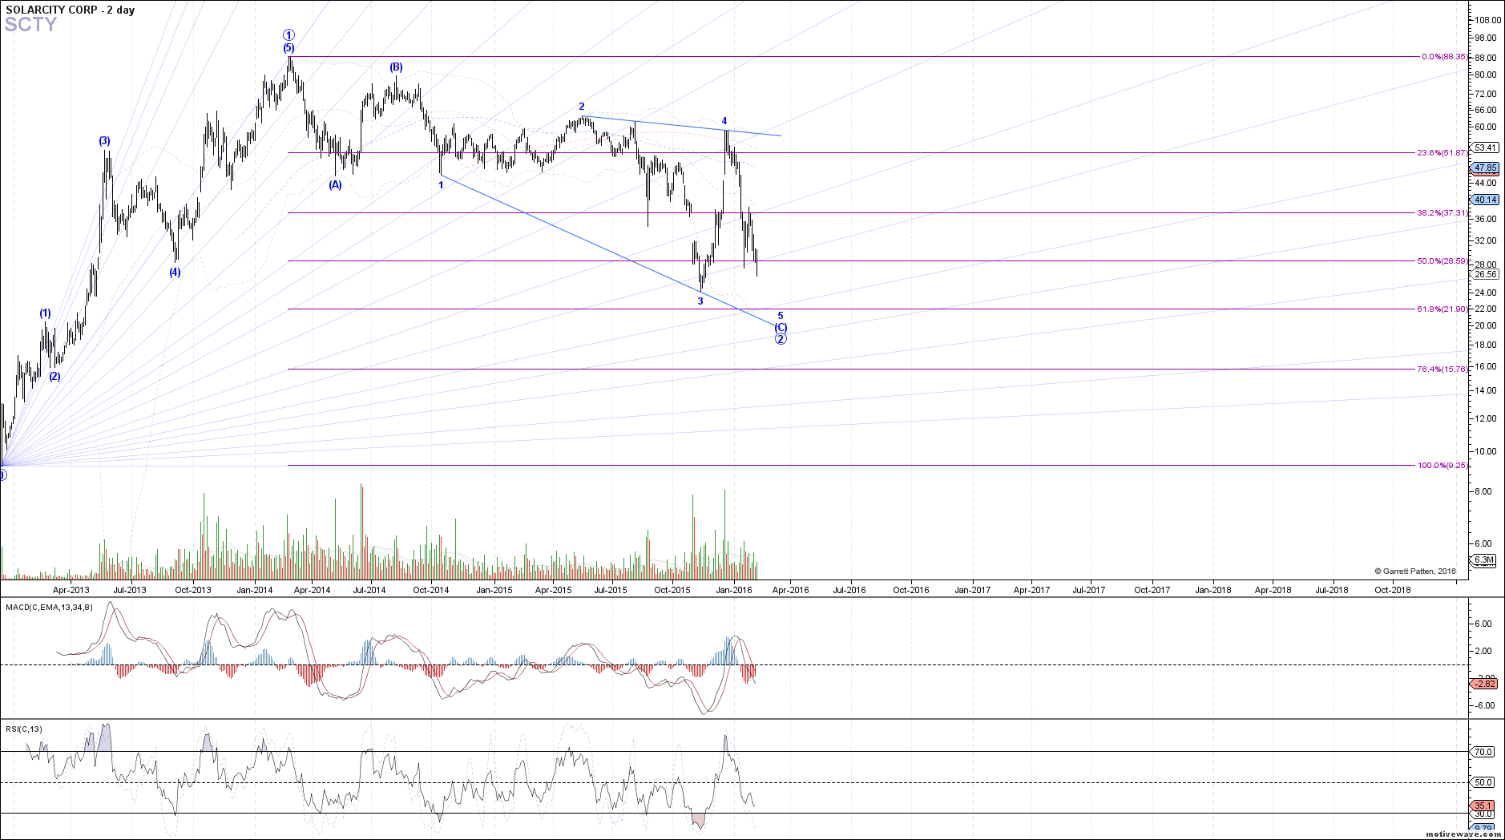Click the SCTY ticker watermark
Screen dimensions: 1505x840
30,25
